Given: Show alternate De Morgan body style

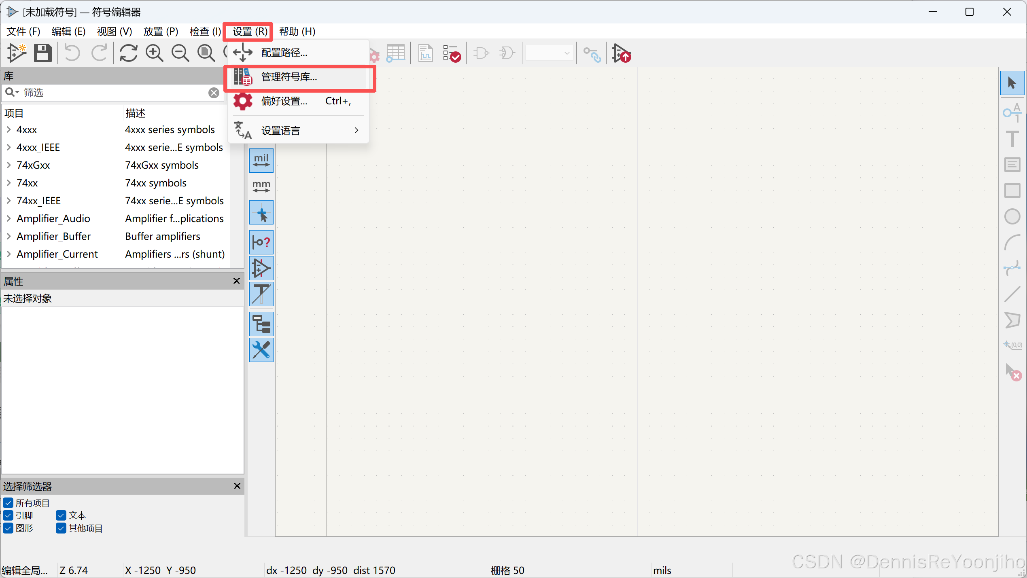Looking at the screenshot, I should pos(507,53).
